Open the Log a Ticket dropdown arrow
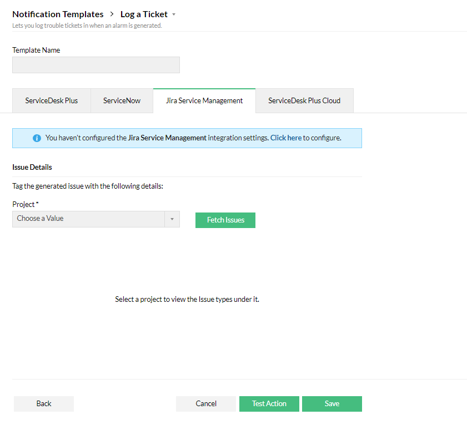The height and width of the screenshot is (430, 467). pos(174,14)
